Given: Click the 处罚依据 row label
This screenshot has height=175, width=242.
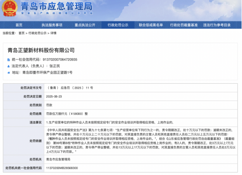Looking at the screenshot, I should click(x=36, y=141).
